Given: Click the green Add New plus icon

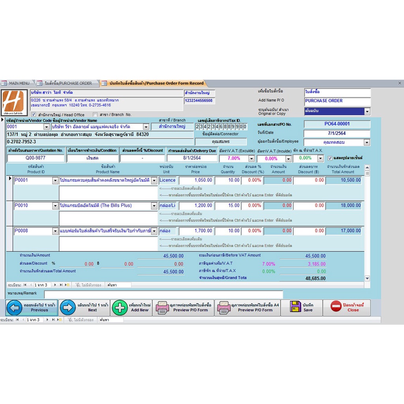Looking at the screenshot, I should pyautogui.click(x=120, y=308).
